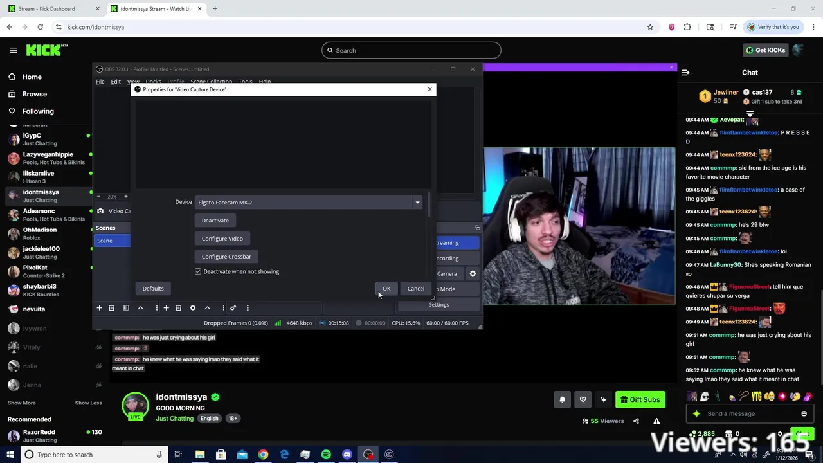
Task: Toggle stream notifications bell icon
Action: click(x=562, y=400)
